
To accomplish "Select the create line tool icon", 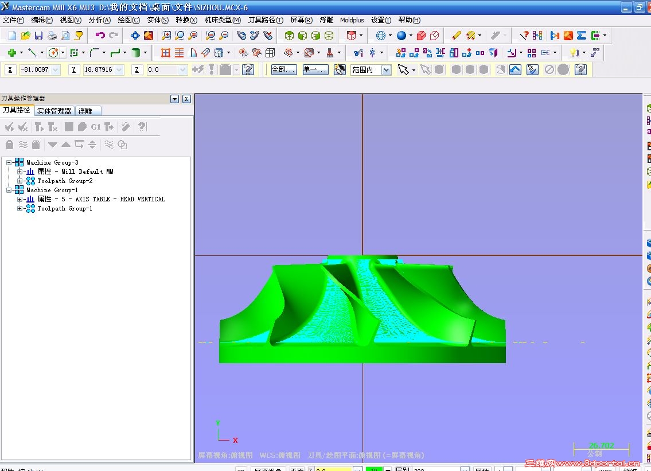I will (33, 53).
